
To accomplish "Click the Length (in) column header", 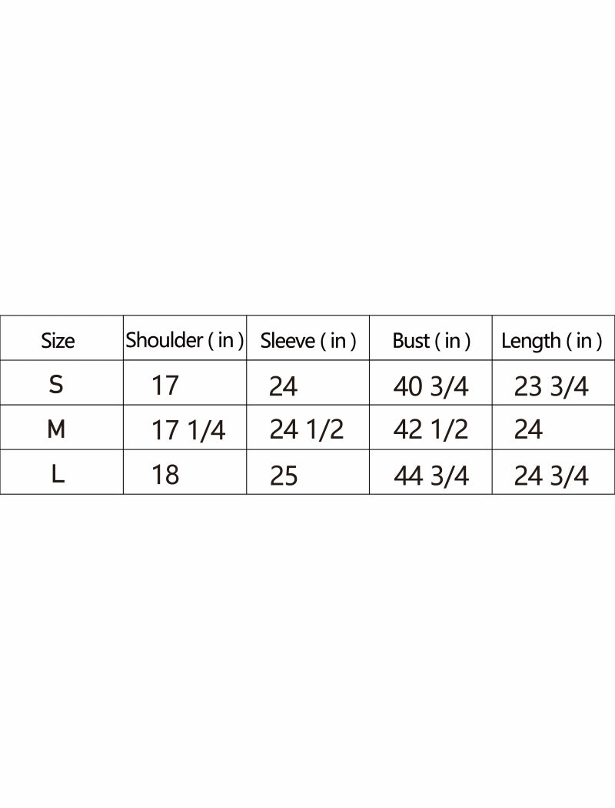I will click(551, 341).
